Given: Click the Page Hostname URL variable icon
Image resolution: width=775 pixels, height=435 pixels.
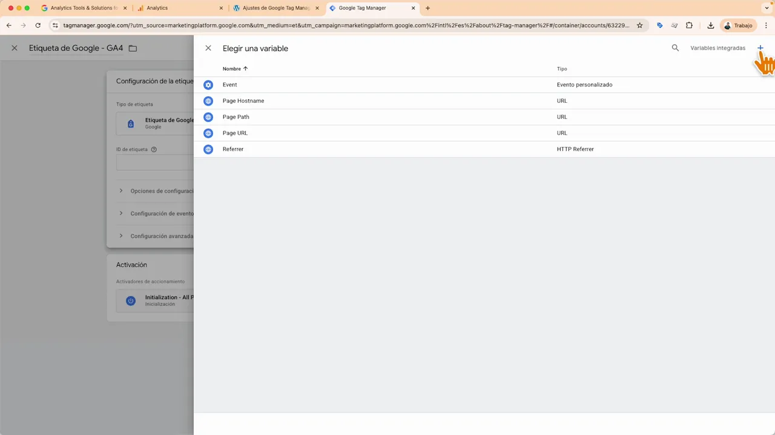Looking at the screenshot, I should pos(208,100).
